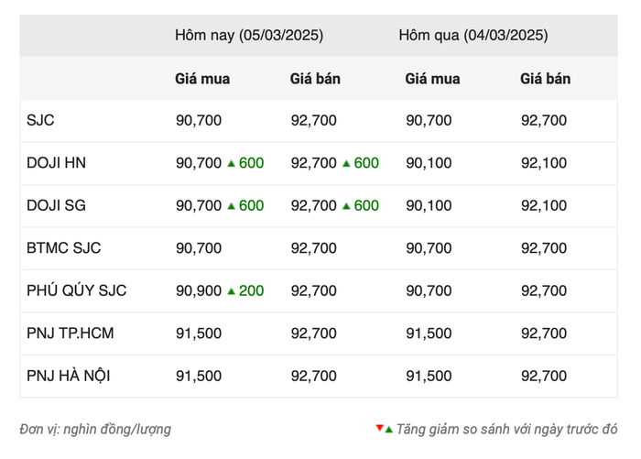641x459 pixels.
Task: Click 'Giá bán' header under Hôm qua
Action: pyautogui.click(x=546, y=79)
